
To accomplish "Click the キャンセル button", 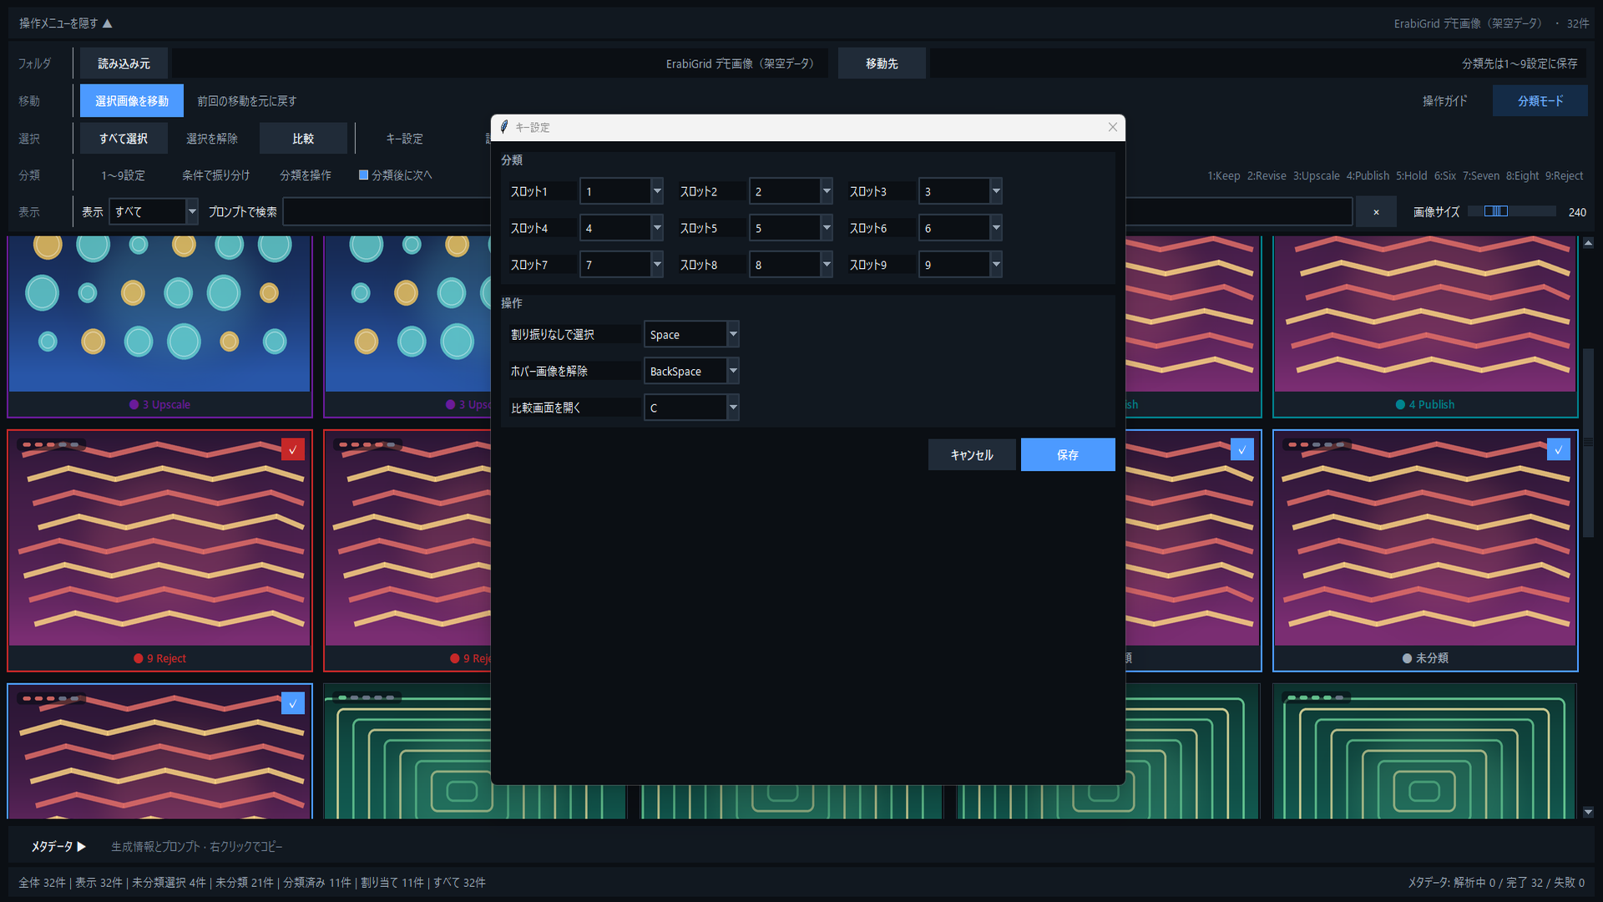I will (x=972, y=454).
